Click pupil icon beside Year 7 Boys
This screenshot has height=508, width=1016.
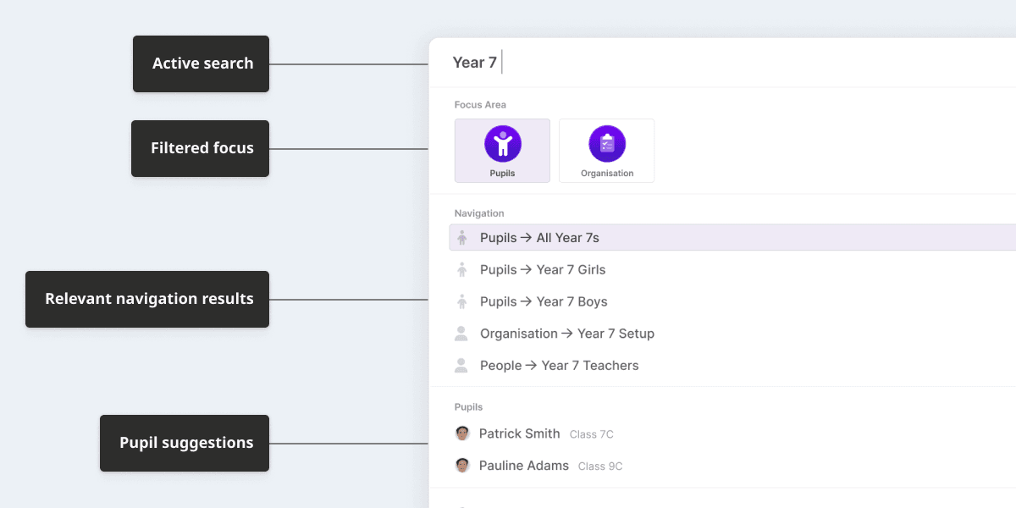(x=461, y=301)
